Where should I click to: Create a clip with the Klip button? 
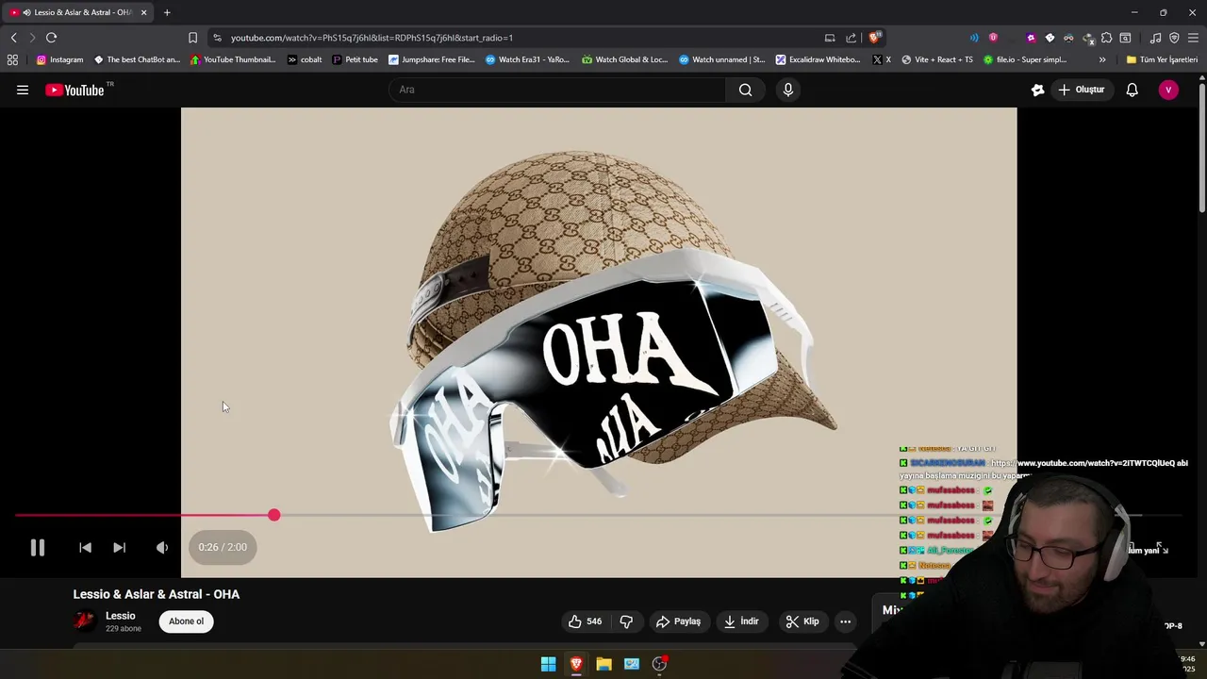802,621
